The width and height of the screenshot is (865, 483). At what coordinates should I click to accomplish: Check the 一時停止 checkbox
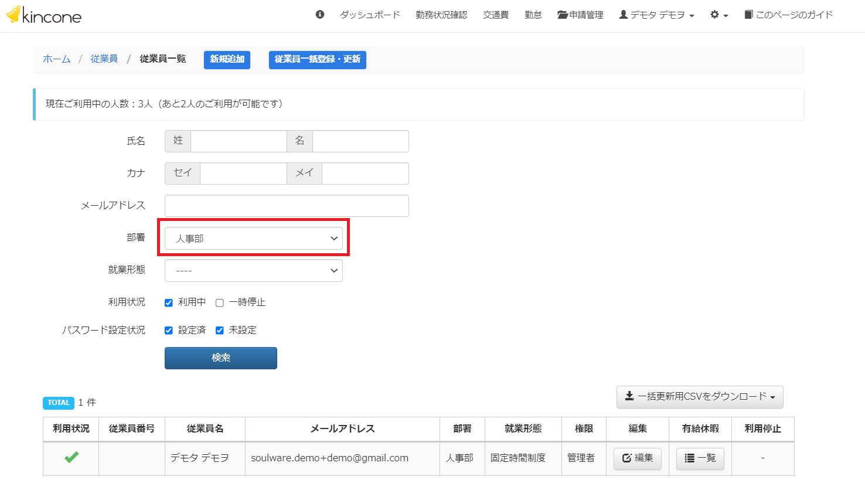(x=220, y=302)
